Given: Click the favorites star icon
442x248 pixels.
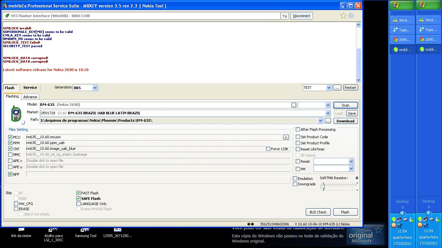Looking at the screenshot, I should (343, 15).
